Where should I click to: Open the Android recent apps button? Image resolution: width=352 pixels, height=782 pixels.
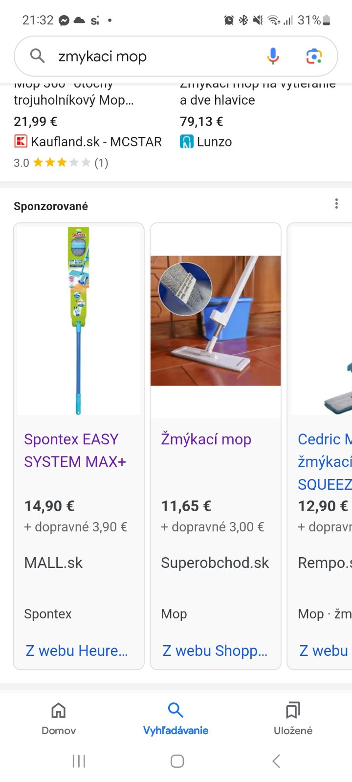pyautogui.click(x=79, y=761)
